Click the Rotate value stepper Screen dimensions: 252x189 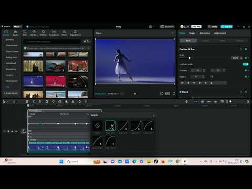tap(203, 77)
